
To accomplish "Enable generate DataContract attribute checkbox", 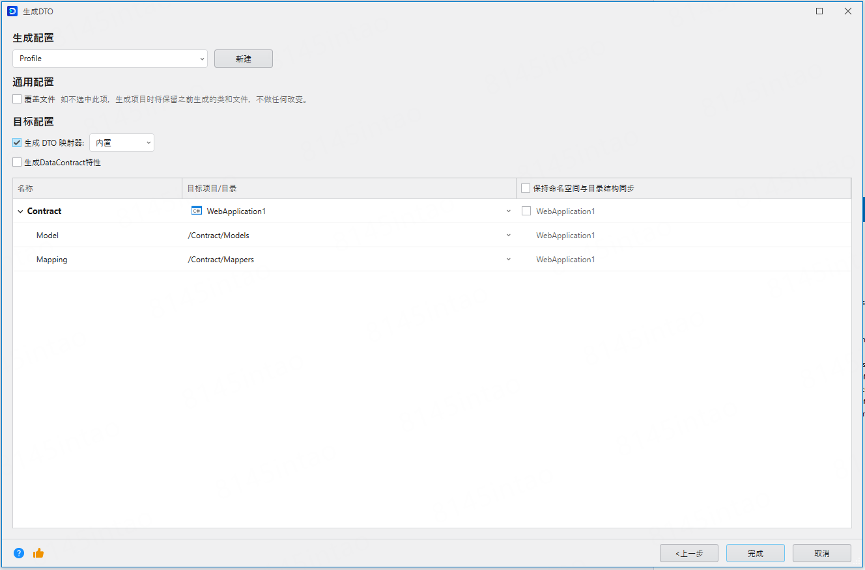I will (x=18, y=162).
